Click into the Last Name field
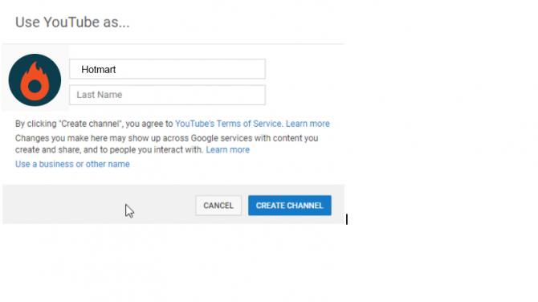The image size is (538, 302). click(x=168, y=95)
